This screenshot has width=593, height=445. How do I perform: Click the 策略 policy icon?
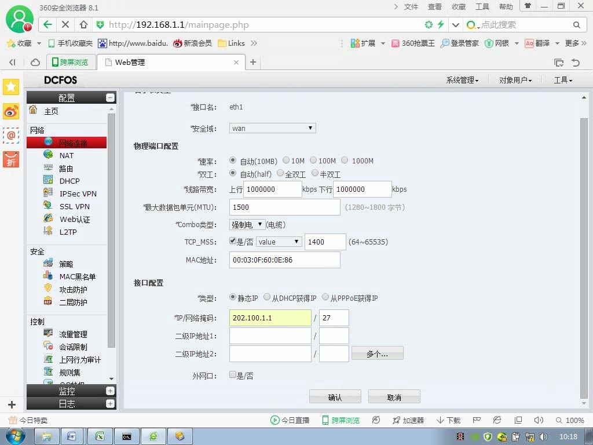coord(48,262)
